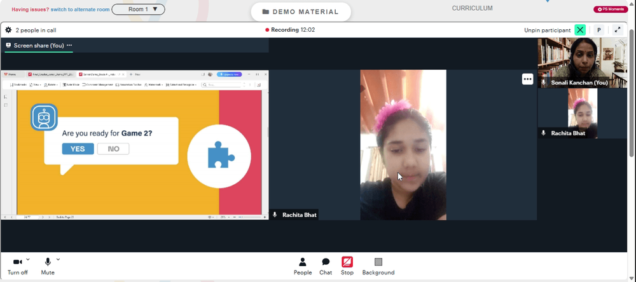Screen dimensions: 636x282
Task: Click the robot avatar icon on the slide
Action: (x=45, y=117)
